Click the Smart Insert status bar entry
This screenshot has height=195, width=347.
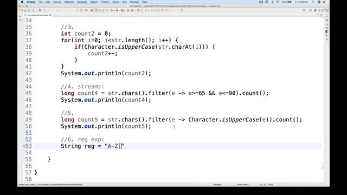coord(243,184)
